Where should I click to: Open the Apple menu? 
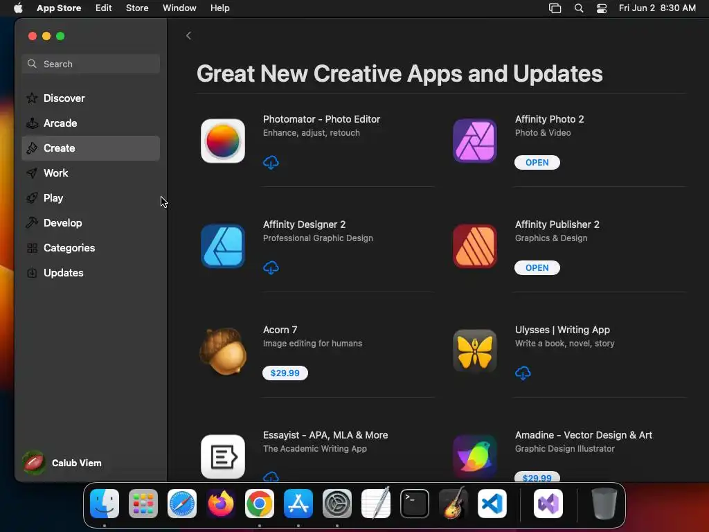[18, 8]
